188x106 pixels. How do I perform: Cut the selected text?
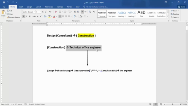coord(9,11)
